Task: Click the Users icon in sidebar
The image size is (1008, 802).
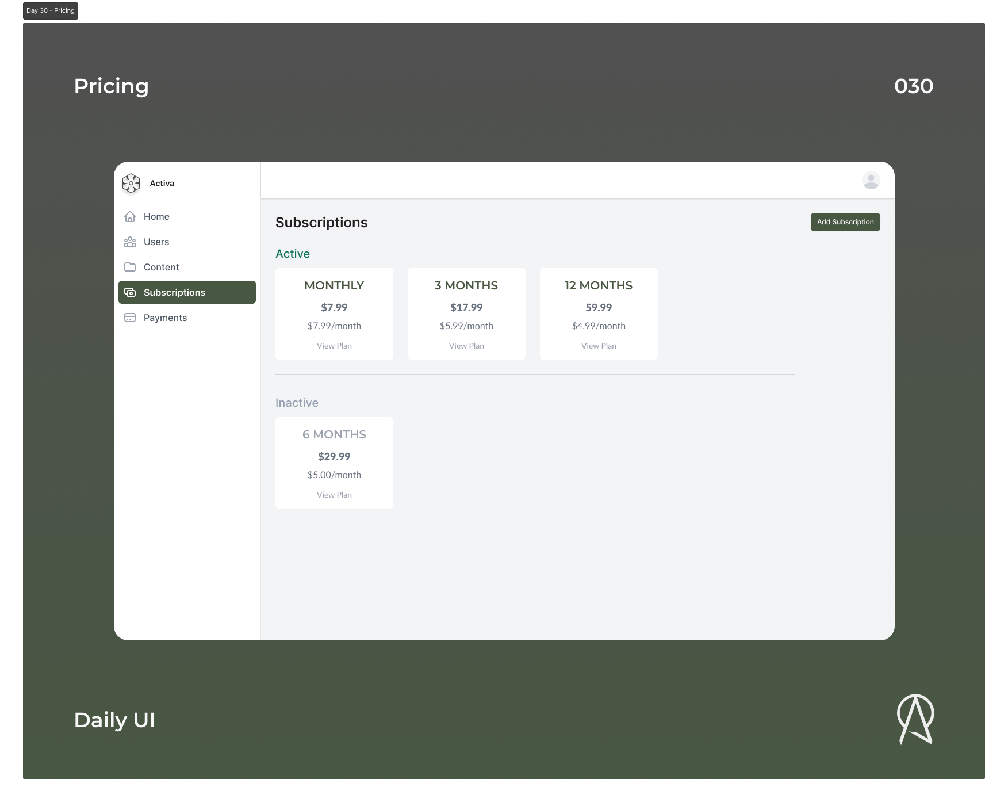Action: (131, 242)
